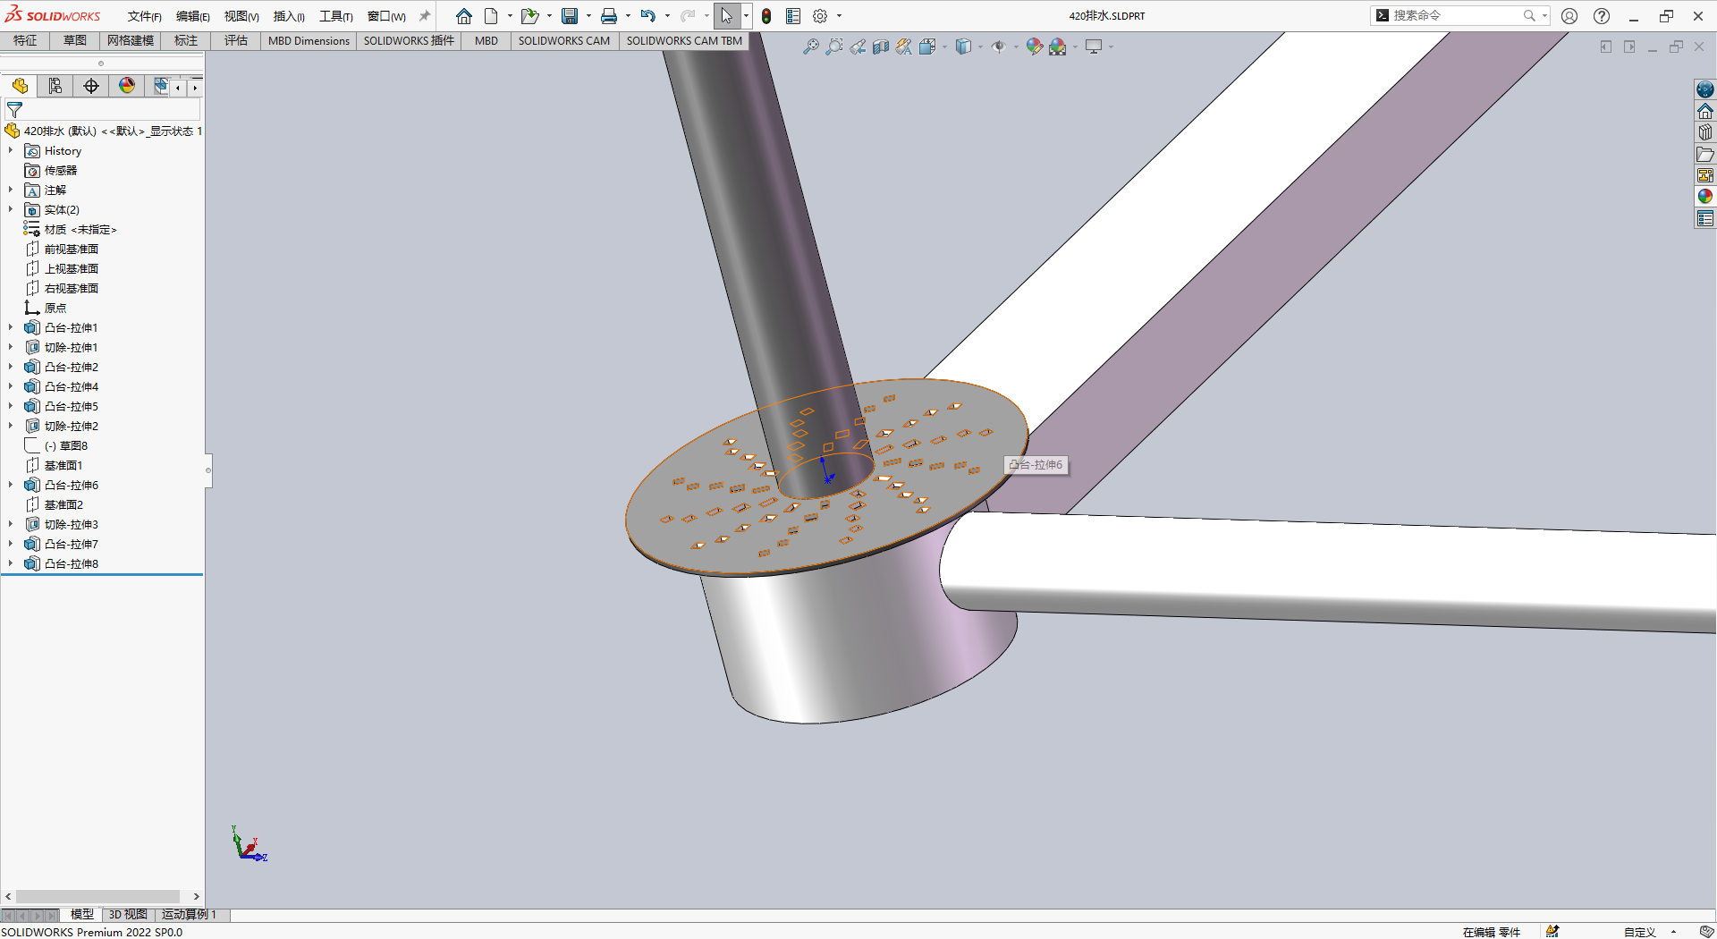
Task: Expand the 凸台-拉伸6 feature node
Action: point(11,485)
